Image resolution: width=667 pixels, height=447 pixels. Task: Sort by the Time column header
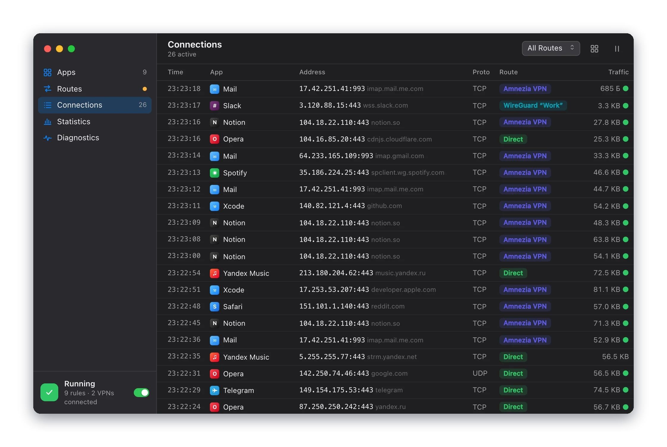tap(175, 72)
